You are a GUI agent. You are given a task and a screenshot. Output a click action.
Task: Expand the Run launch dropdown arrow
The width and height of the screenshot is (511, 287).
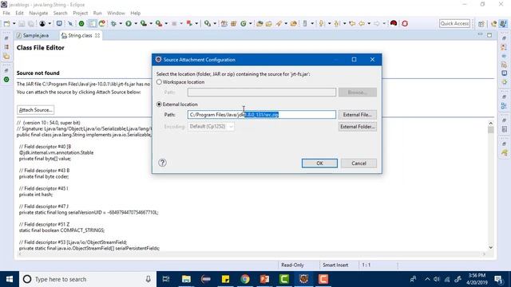pyautogui.click(x=136, y=23)
